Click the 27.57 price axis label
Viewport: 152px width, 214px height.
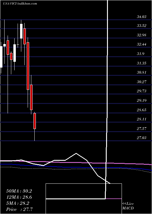(x=142, y=129)
